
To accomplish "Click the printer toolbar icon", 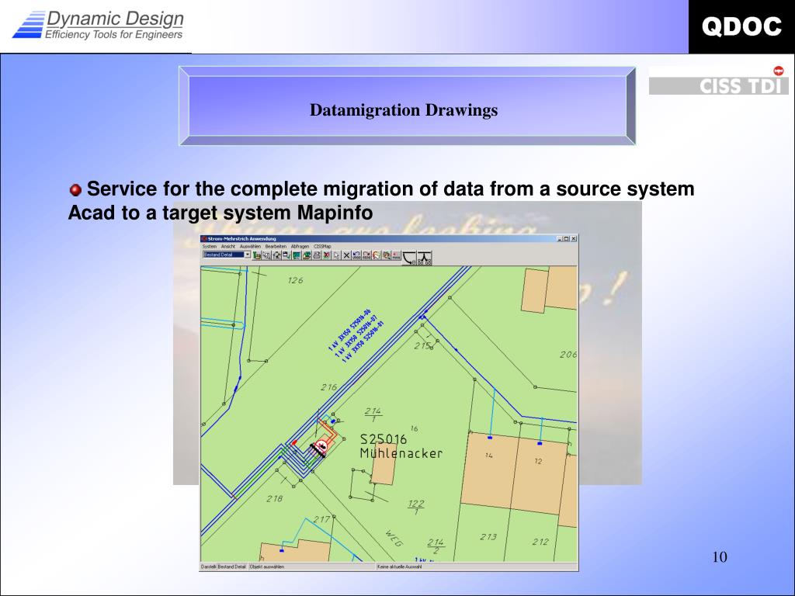I will click(317, 255).
